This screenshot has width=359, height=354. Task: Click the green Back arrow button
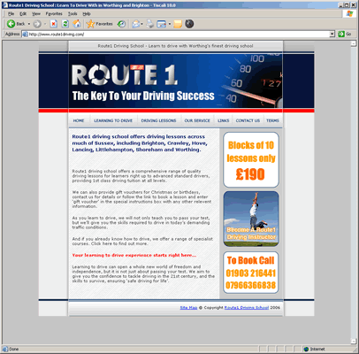coord(11,24)
